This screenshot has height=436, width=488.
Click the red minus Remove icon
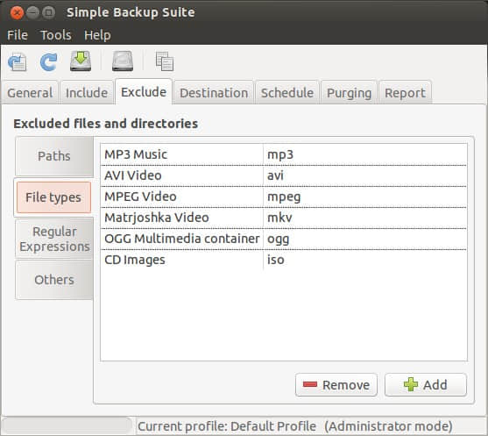tap(310, 384)
